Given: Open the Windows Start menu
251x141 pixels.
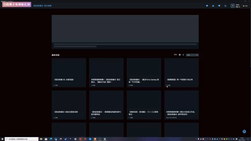Looking at the screenshot, I should (2, 139).
